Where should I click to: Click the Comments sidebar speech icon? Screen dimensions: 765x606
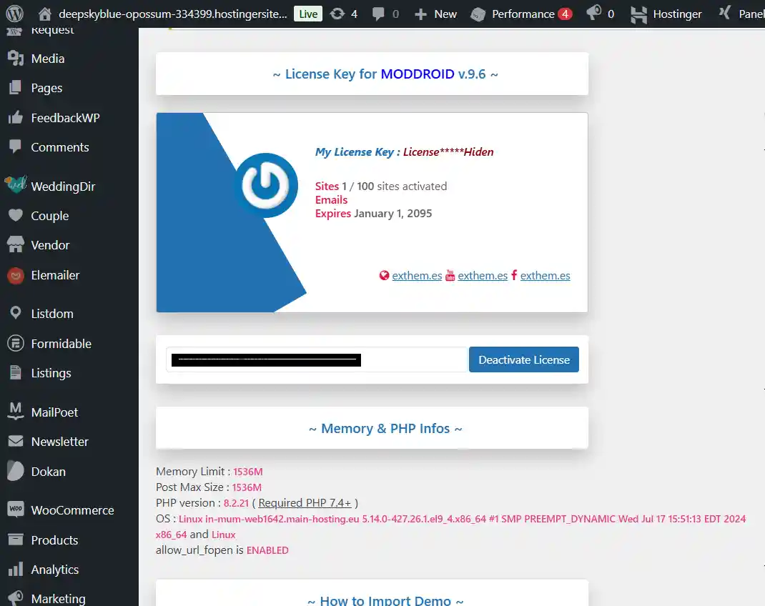(16, 146)
